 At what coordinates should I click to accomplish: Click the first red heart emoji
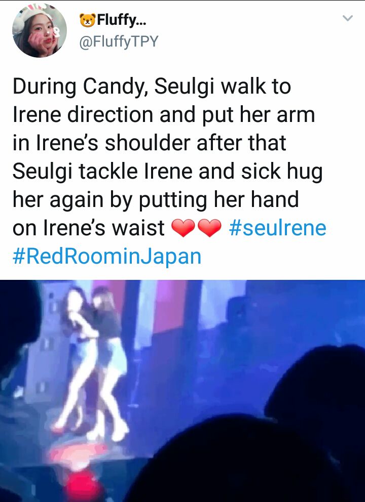click(183, 228)
